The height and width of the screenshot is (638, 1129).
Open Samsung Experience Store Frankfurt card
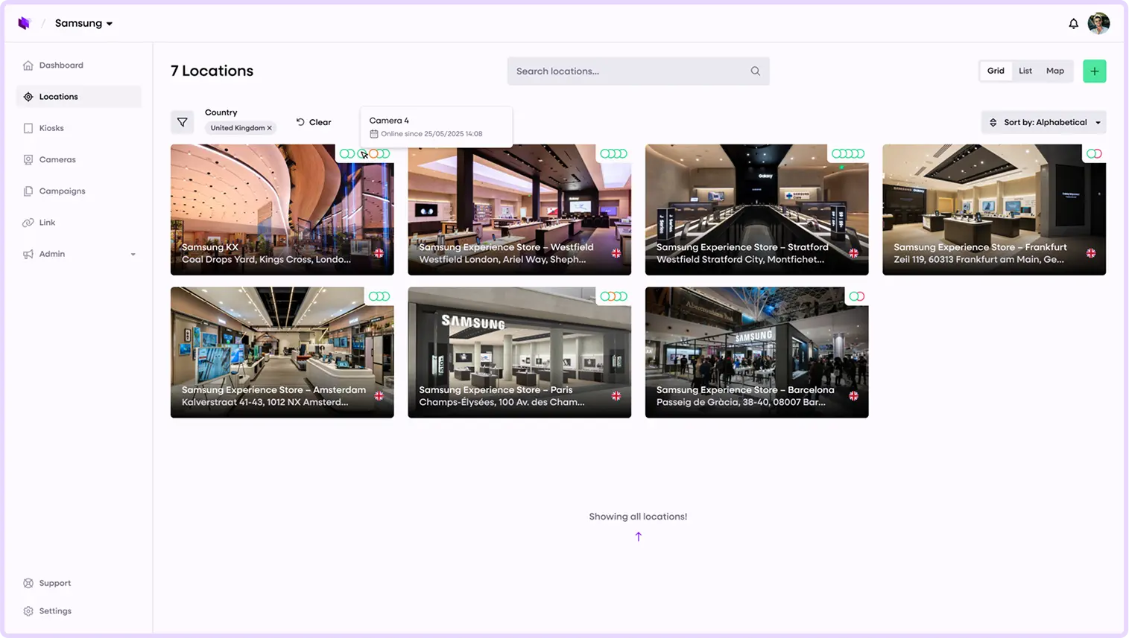994,210
